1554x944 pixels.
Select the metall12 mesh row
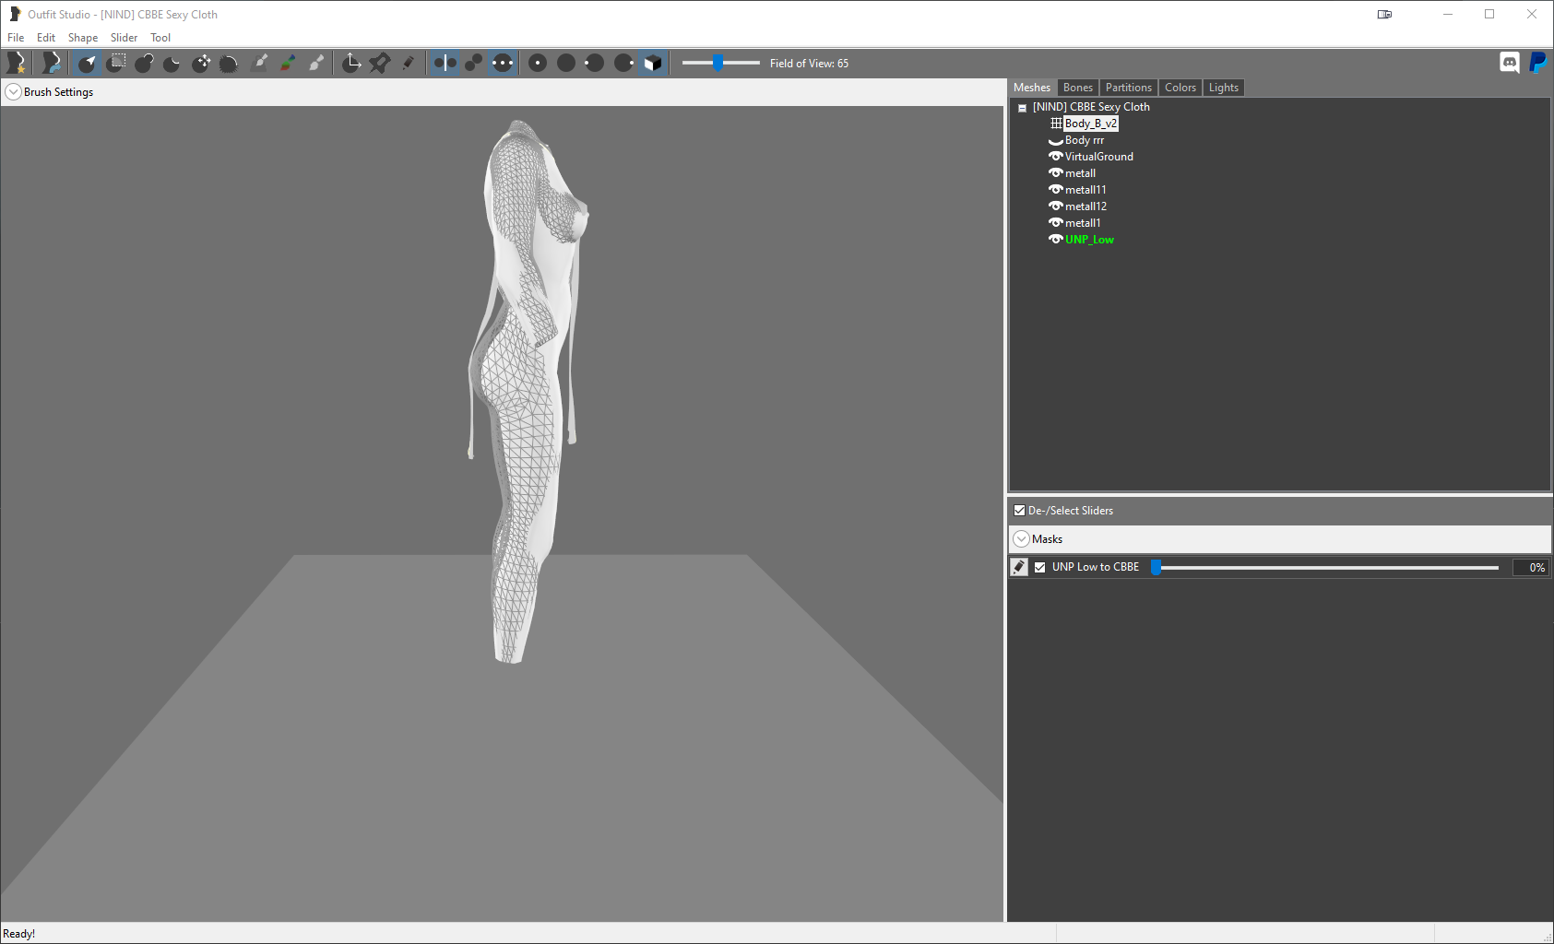(1085, 206)
